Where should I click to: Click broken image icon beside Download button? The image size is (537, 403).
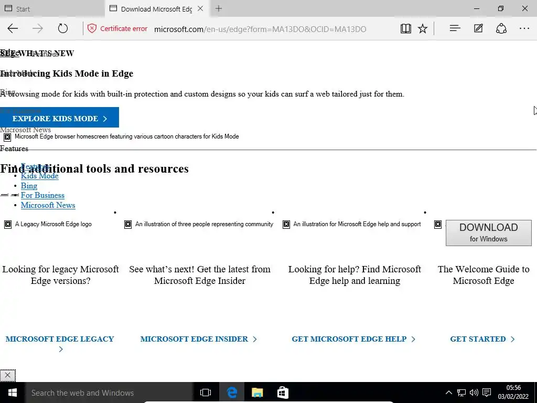pos(438,225)
